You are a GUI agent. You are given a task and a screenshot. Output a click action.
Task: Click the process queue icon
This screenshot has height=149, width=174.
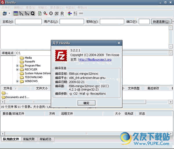tap(45, 13)
